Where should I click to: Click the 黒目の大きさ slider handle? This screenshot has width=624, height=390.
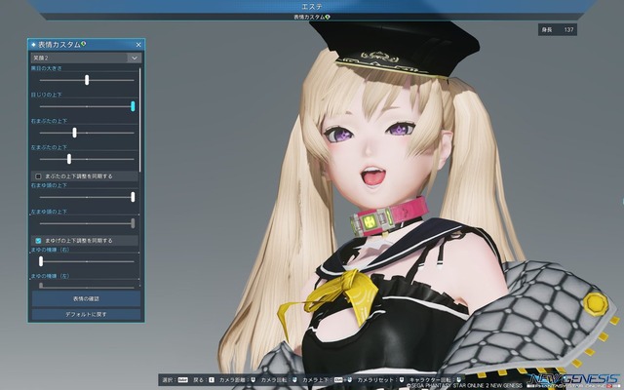[x=87, y=80]
